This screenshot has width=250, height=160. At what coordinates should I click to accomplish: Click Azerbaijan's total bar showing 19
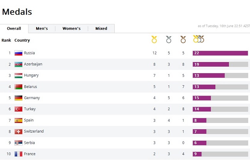click(x=220, y=64)
